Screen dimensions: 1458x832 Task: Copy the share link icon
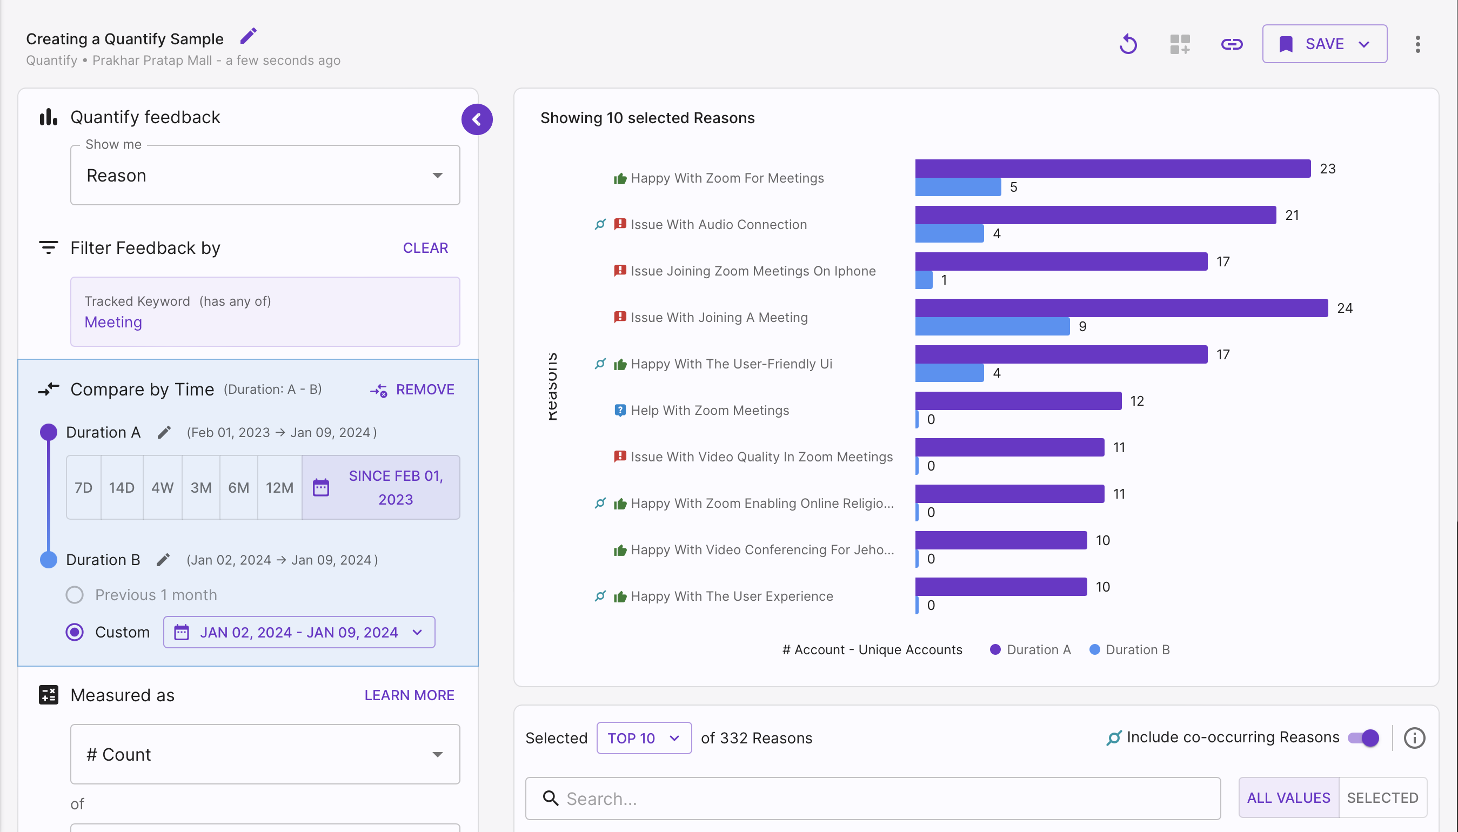[1232, 44]
